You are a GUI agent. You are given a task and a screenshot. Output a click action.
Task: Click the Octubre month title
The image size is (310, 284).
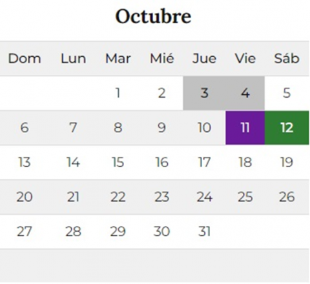click(153, 17)
